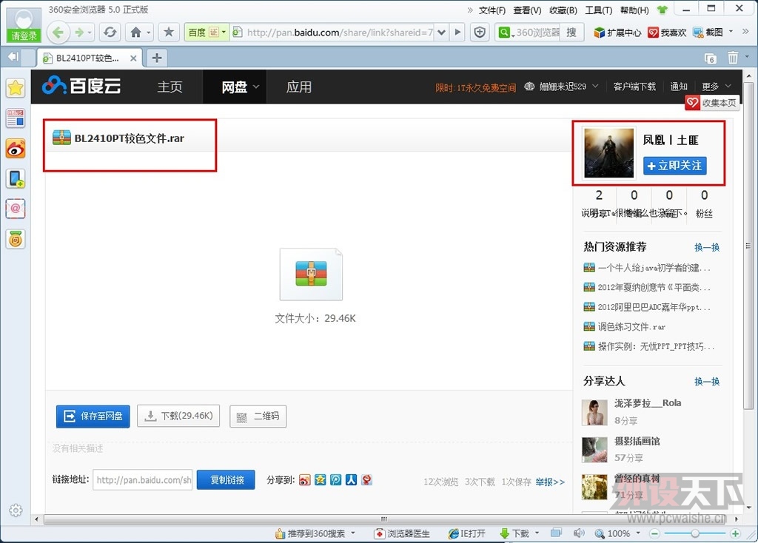Toggle the speaker mute icon in status bar
The height and width of the screenshot is (543, 758).
pos(579,533)
